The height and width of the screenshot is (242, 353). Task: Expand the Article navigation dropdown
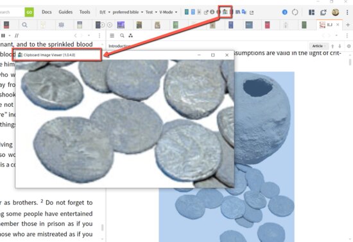318,46
